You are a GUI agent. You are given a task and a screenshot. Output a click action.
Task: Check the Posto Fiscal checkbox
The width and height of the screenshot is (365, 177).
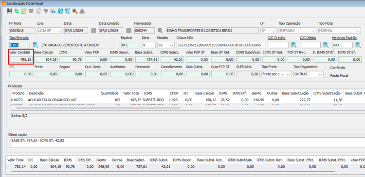pyautogui.click(x=328, y=75)
